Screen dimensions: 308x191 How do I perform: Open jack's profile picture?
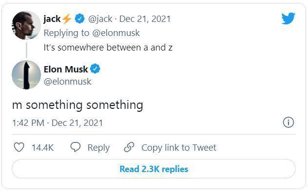point(26,25)
